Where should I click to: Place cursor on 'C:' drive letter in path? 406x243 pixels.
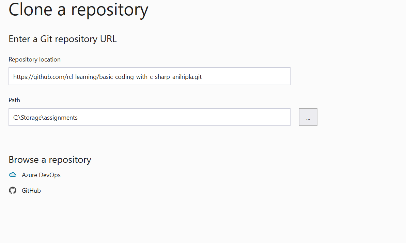tap(16, 118)
